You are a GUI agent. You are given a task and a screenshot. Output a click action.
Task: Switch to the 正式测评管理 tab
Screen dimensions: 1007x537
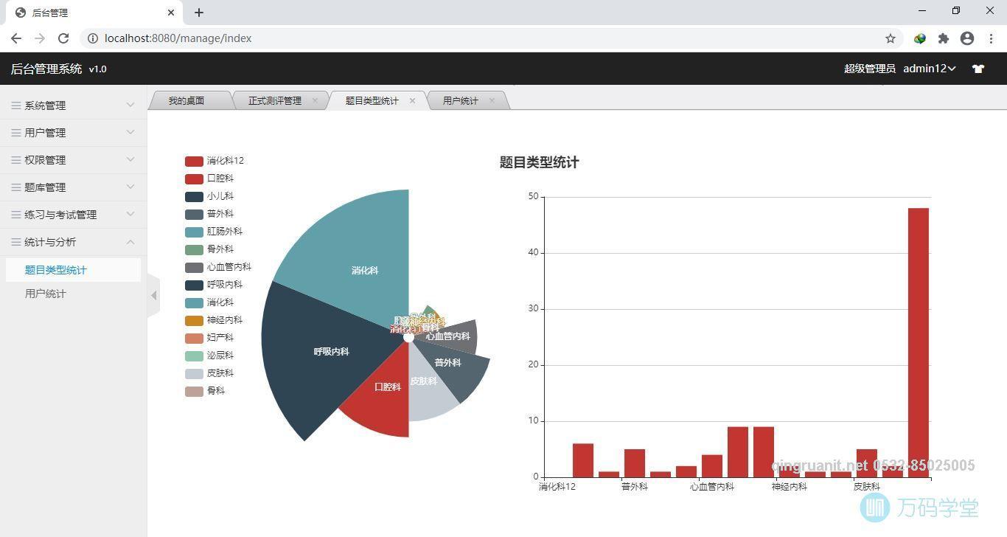pyautogui.click(x=274, y=100)
